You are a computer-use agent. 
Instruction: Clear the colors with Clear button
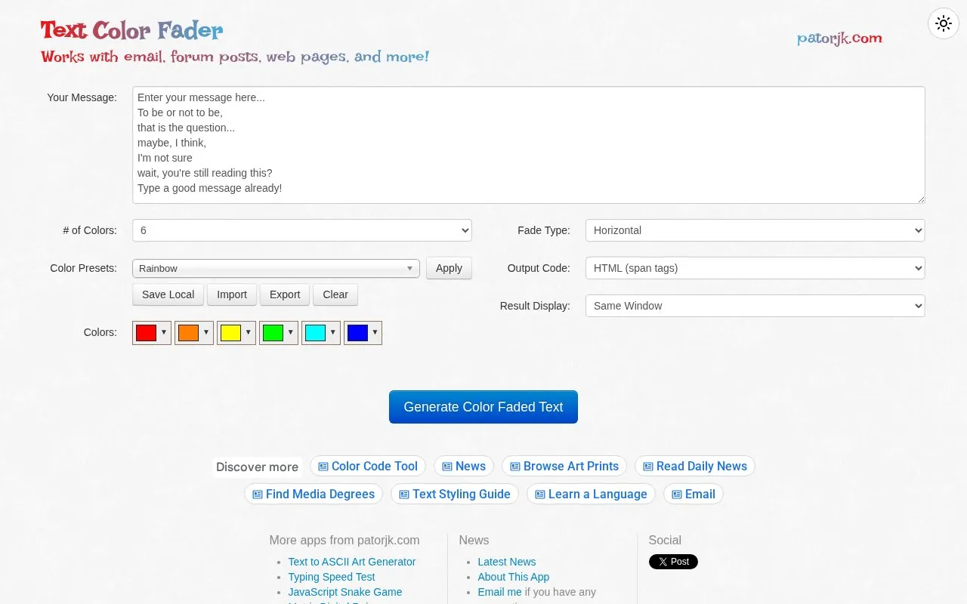[335, 294]
